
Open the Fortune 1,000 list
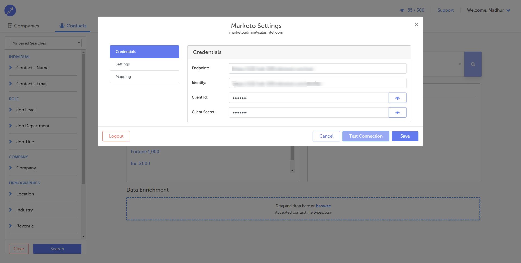145,152
